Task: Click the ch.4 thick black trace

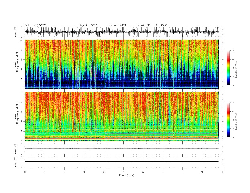Action: pos(122,161)
